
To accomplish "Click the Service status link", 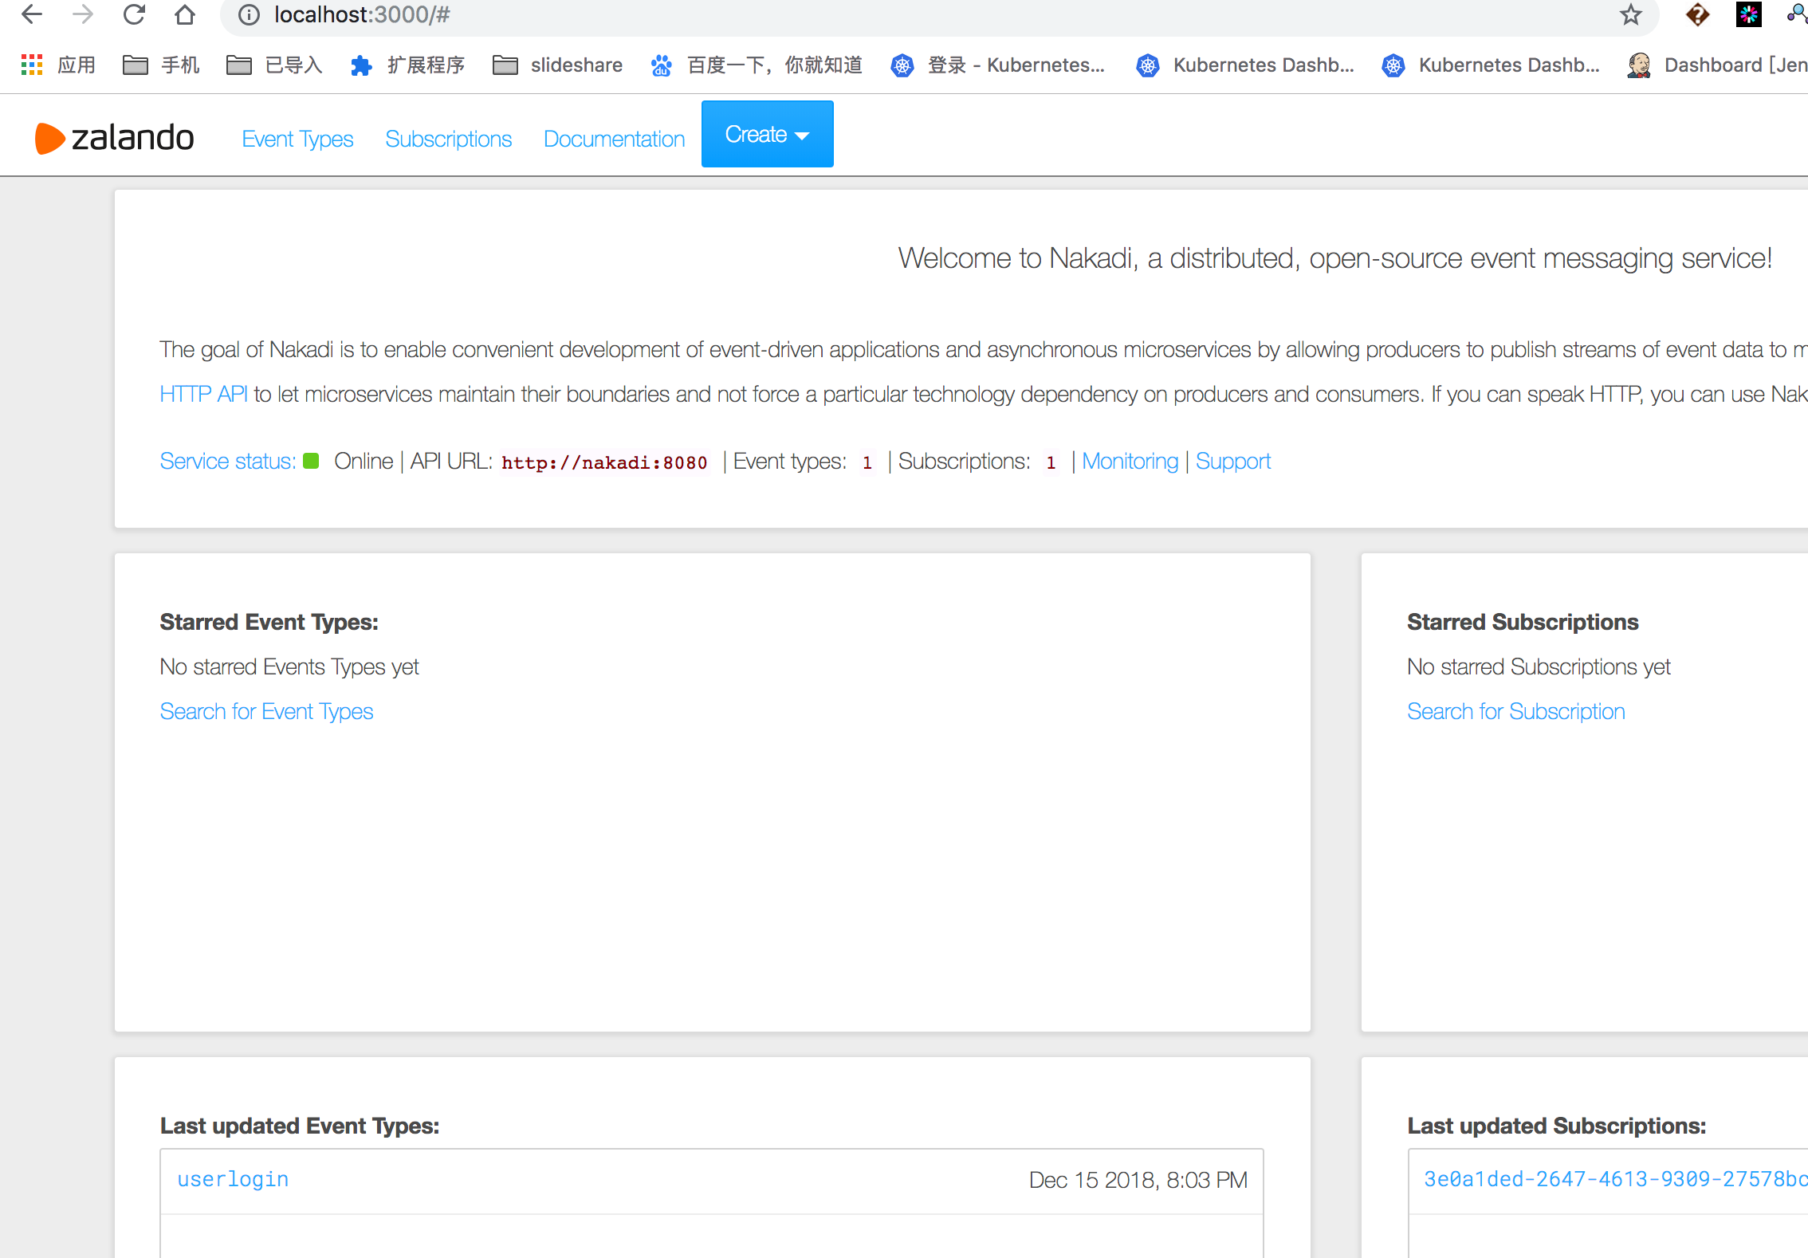I will [x=228, y=461].
